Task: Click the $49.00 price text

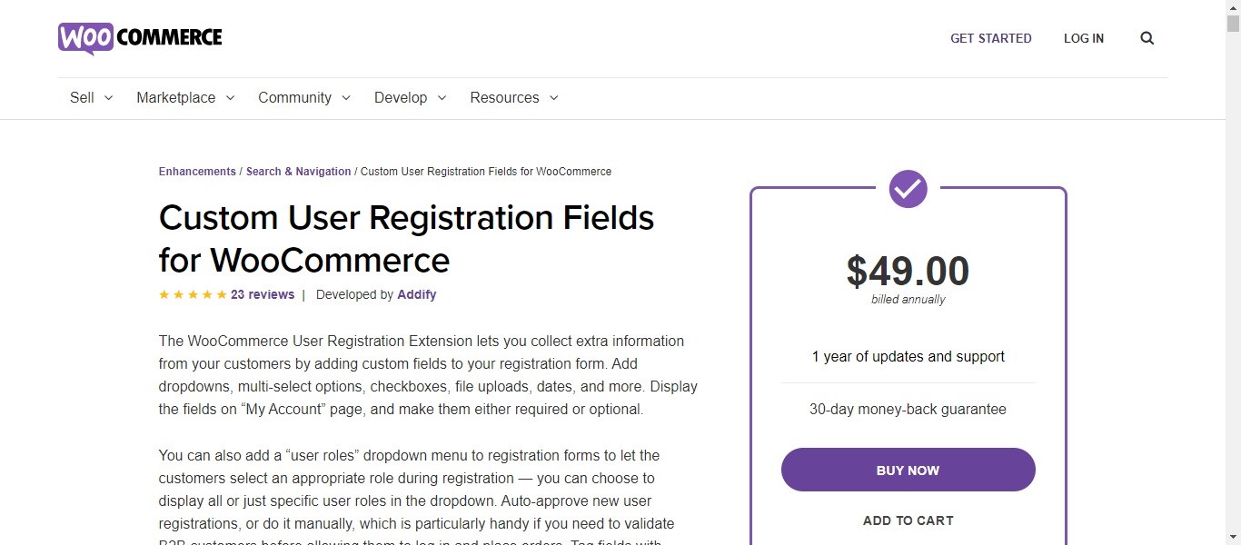Action: pyautogui.click(x=908, y=271)
